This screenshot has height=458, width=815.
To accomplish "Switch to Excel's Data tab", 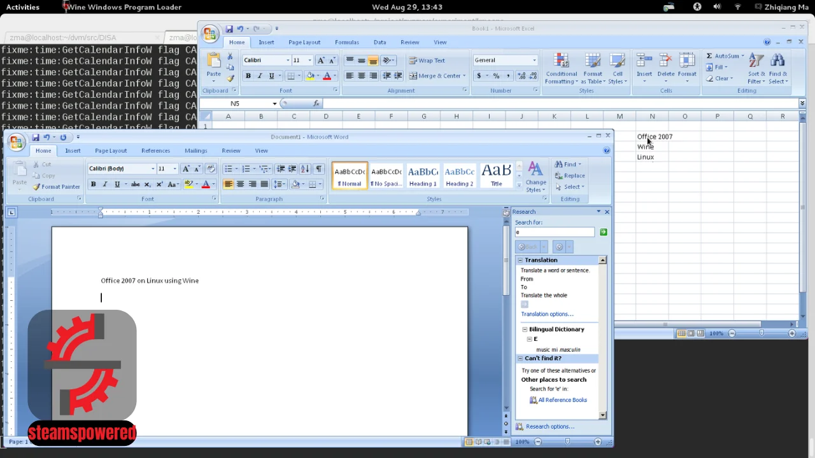I will 379,43.
